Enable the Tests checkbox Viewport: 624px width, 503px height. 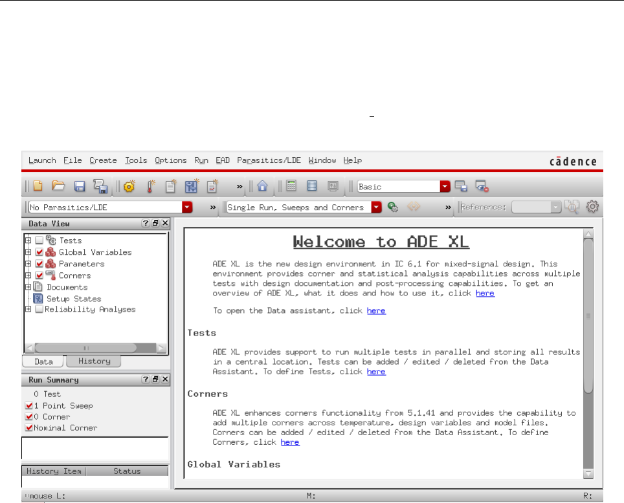[39, 240]
